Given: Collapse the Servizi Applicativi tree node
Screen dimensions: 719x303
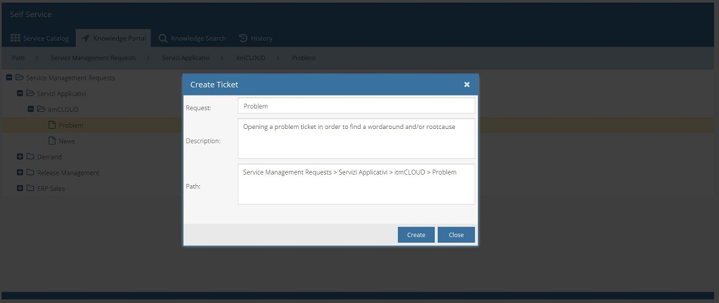Looking at the screenshot, I should pyautogui.click(x=20, y=94).
